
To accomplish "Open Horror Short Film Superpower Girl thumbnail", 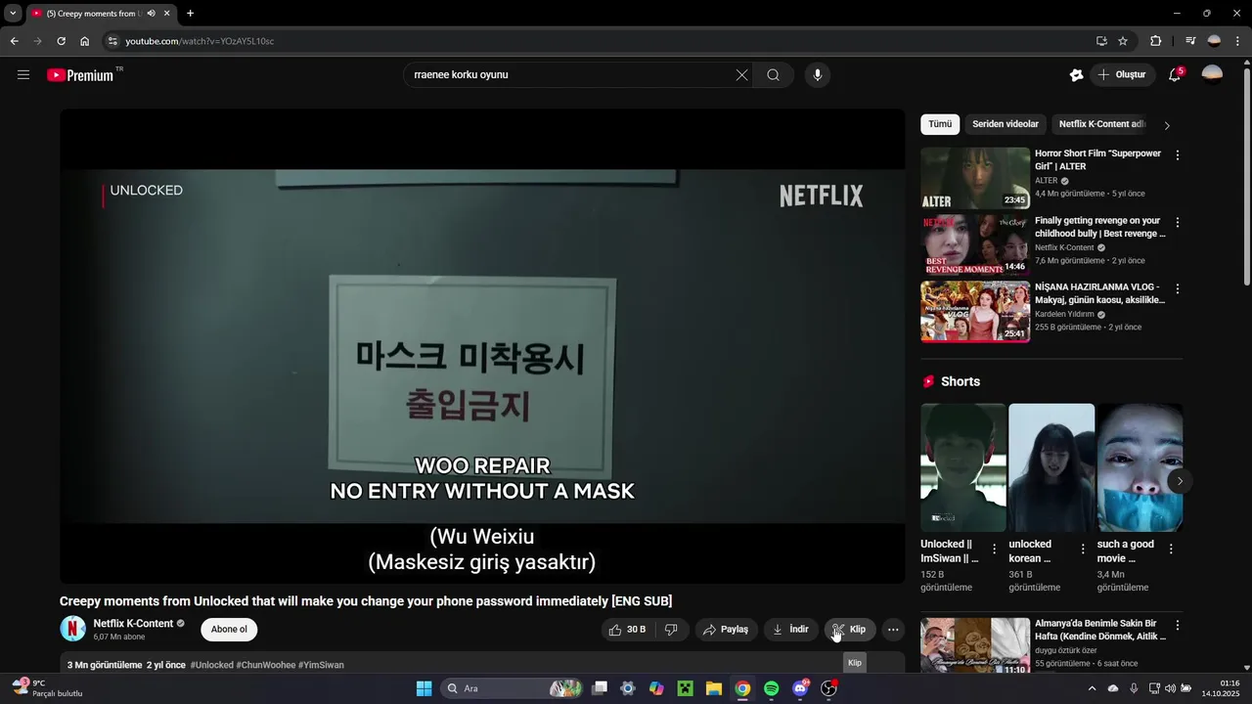I will coord(975,178).
